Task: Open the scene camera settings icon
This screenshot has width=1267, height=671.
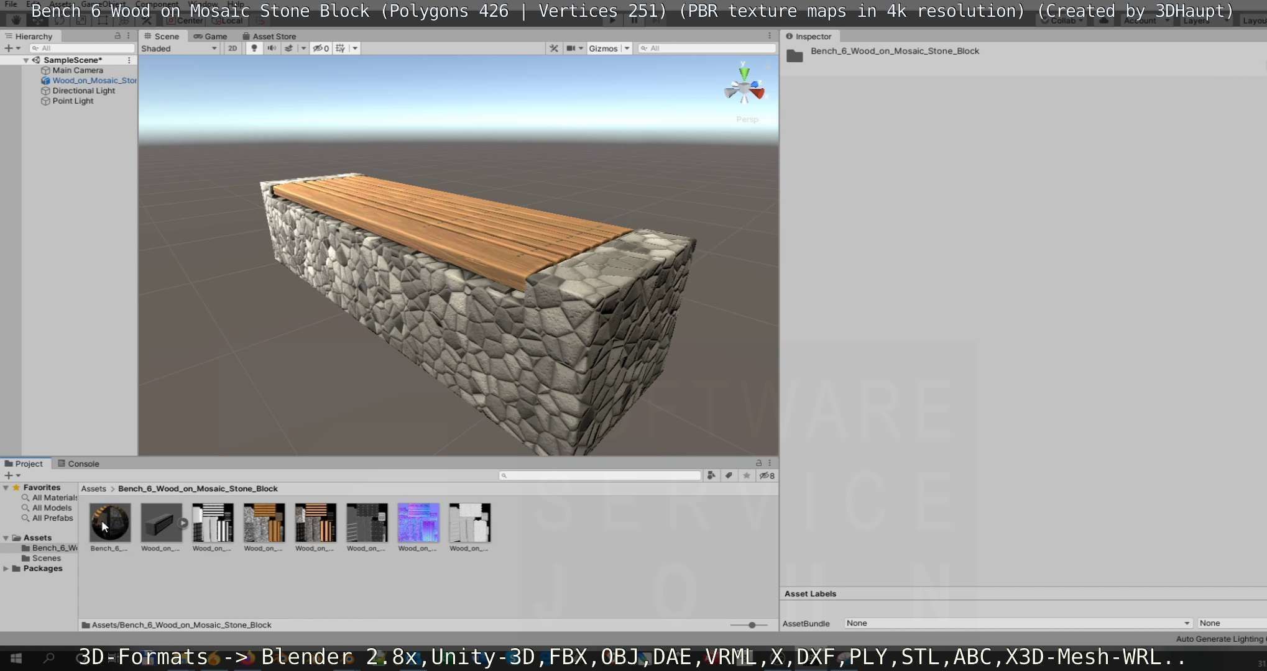Action: (x=571, y=48)
